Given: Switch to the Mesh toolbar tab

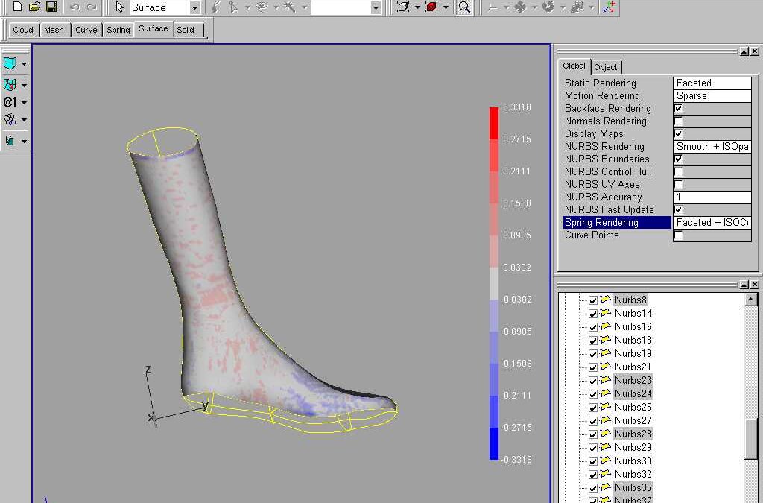Looking at the screenshot, I should (54, 30).
